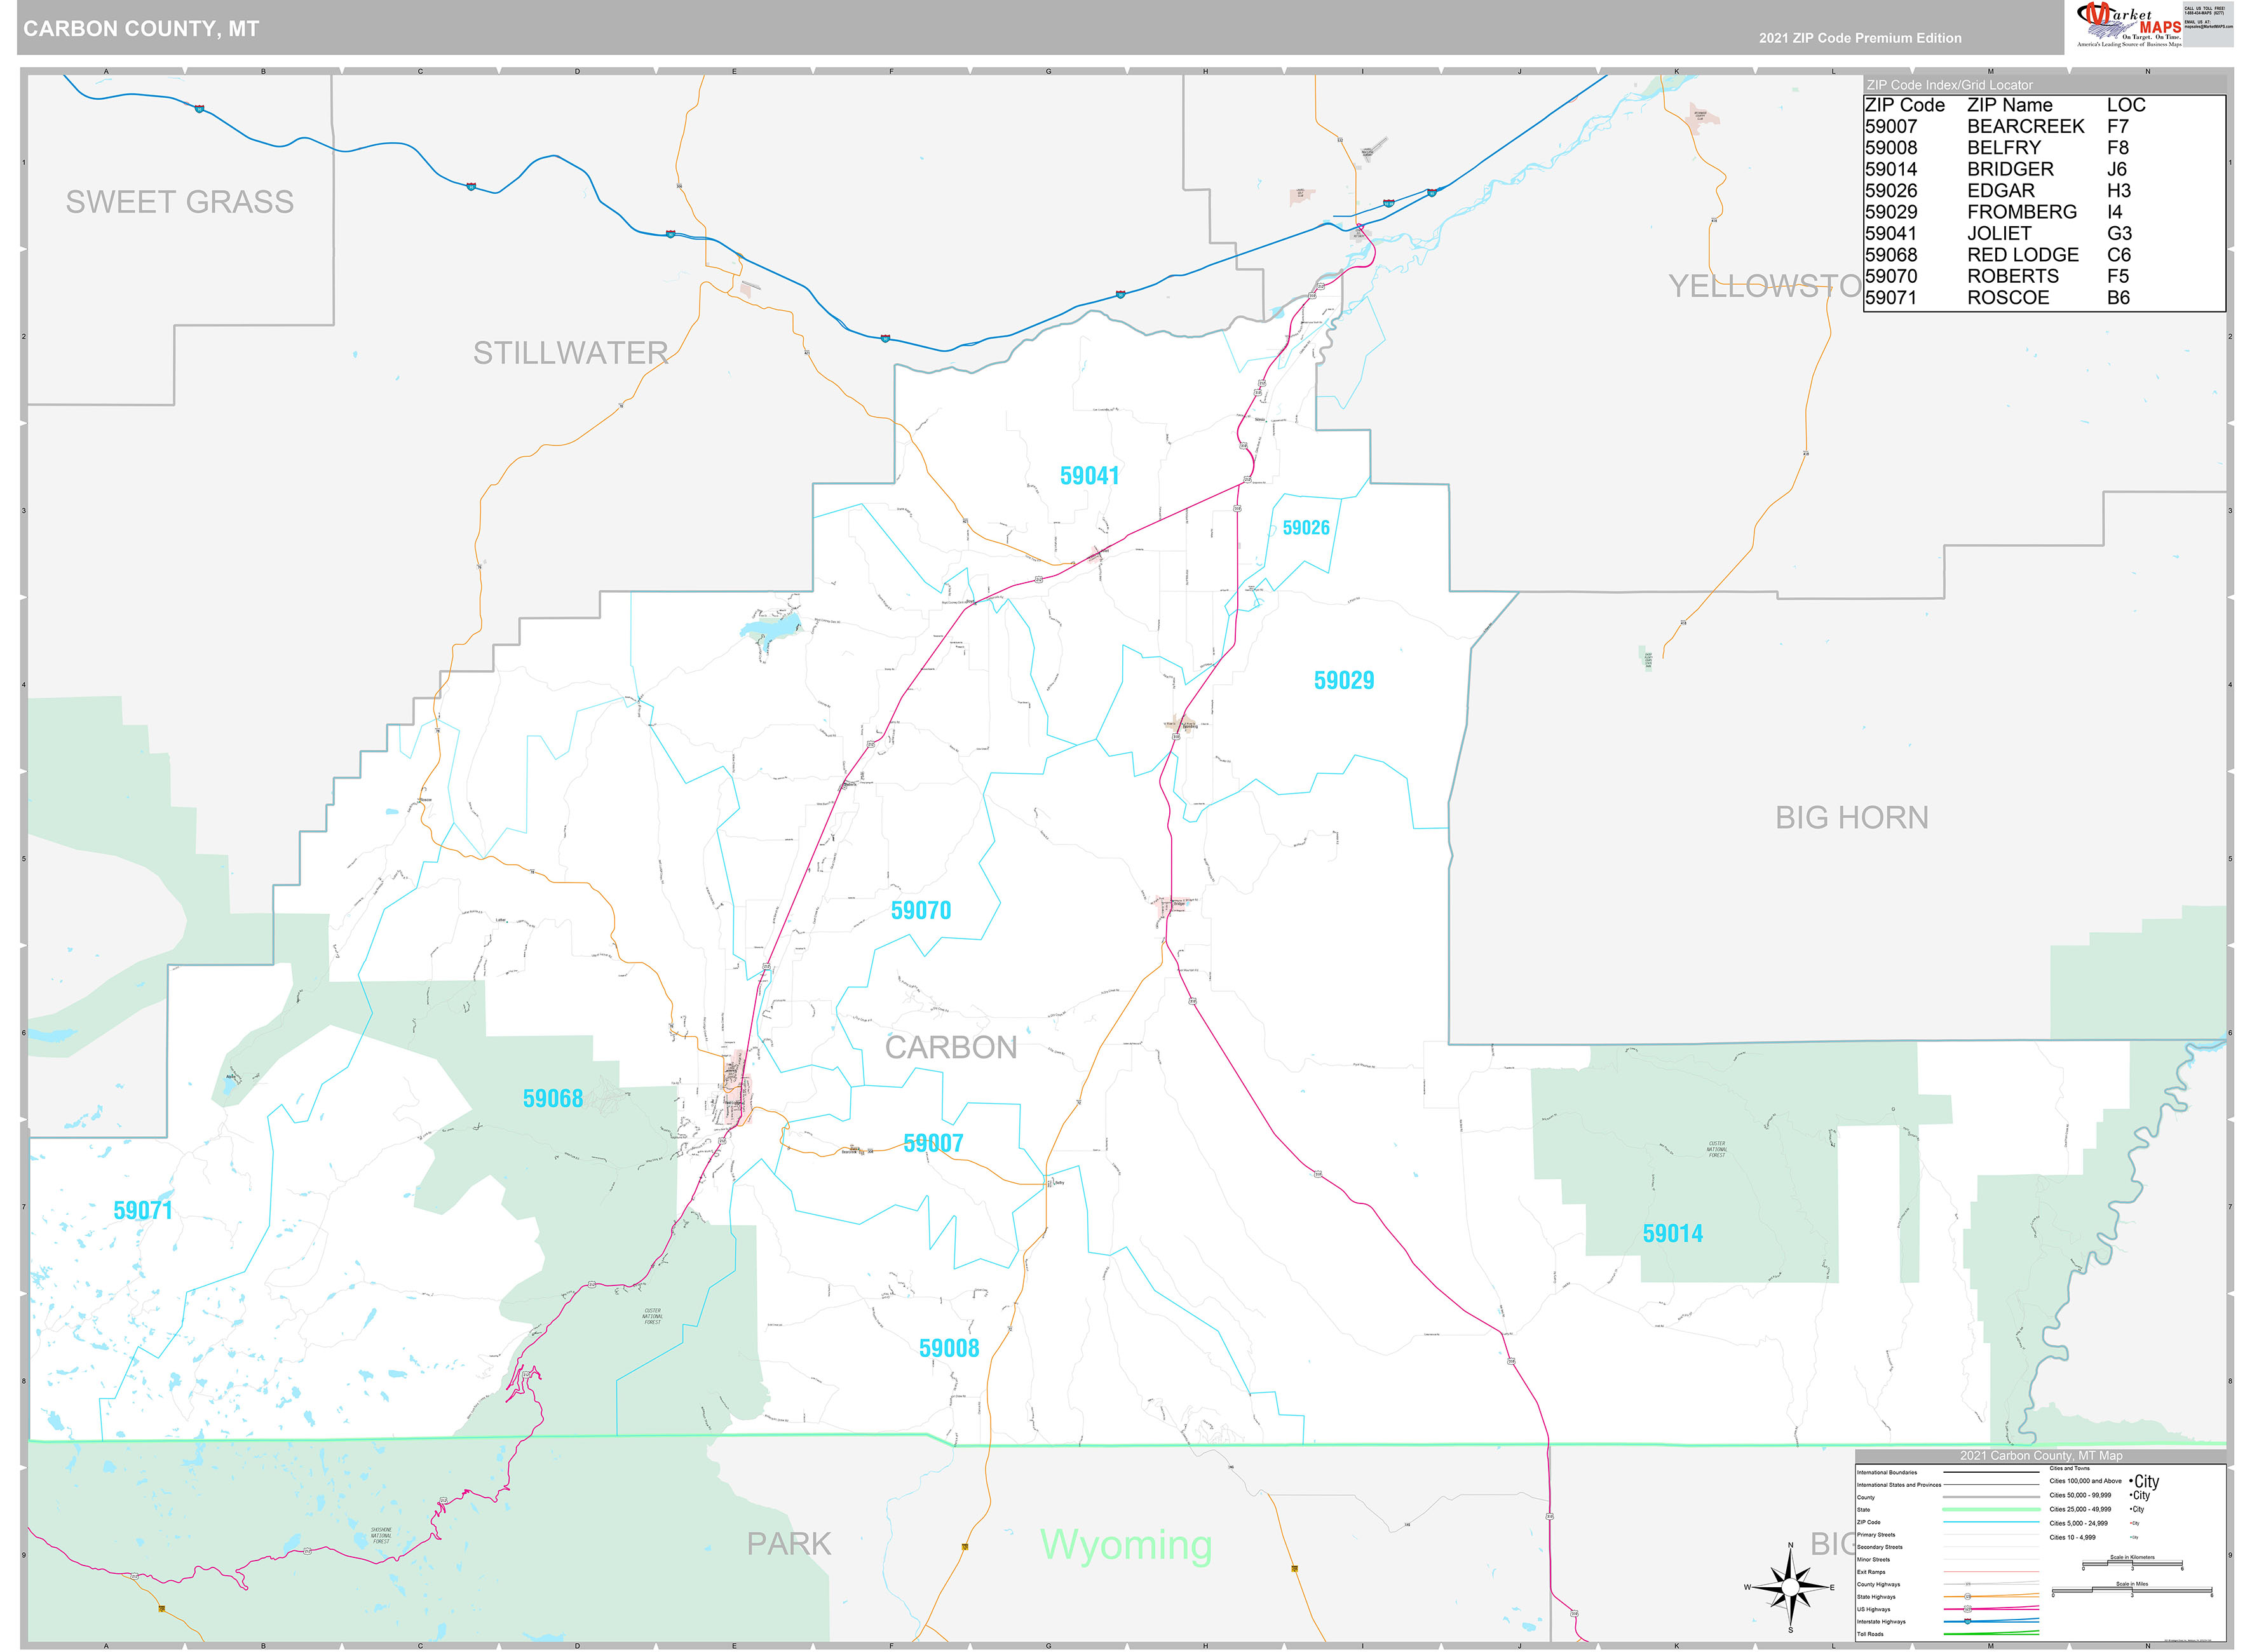The width and height of the screenshot is (2245, 1652).
Task: Select the 59007 ZIP label on the map
Action: click(933, 1144)
